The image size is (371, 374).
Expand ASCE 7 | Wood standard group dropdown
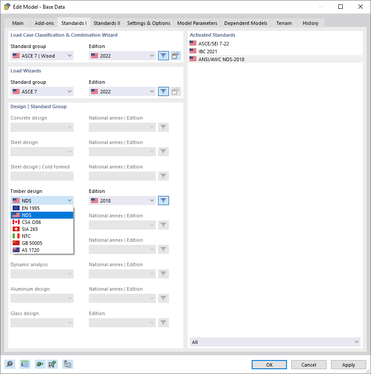click(42, 55)
